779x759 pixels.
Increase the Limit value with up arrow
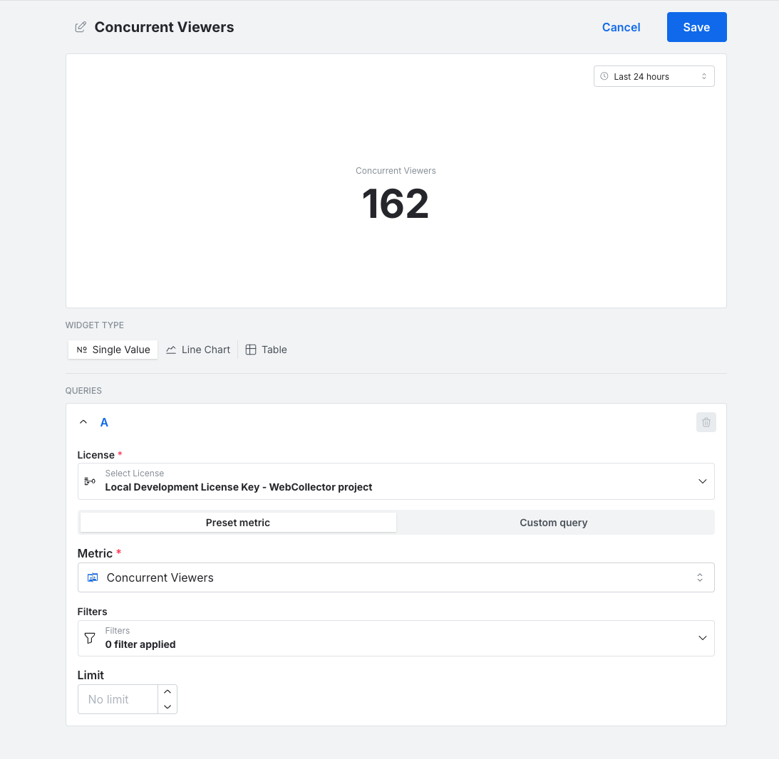(167, 692)
